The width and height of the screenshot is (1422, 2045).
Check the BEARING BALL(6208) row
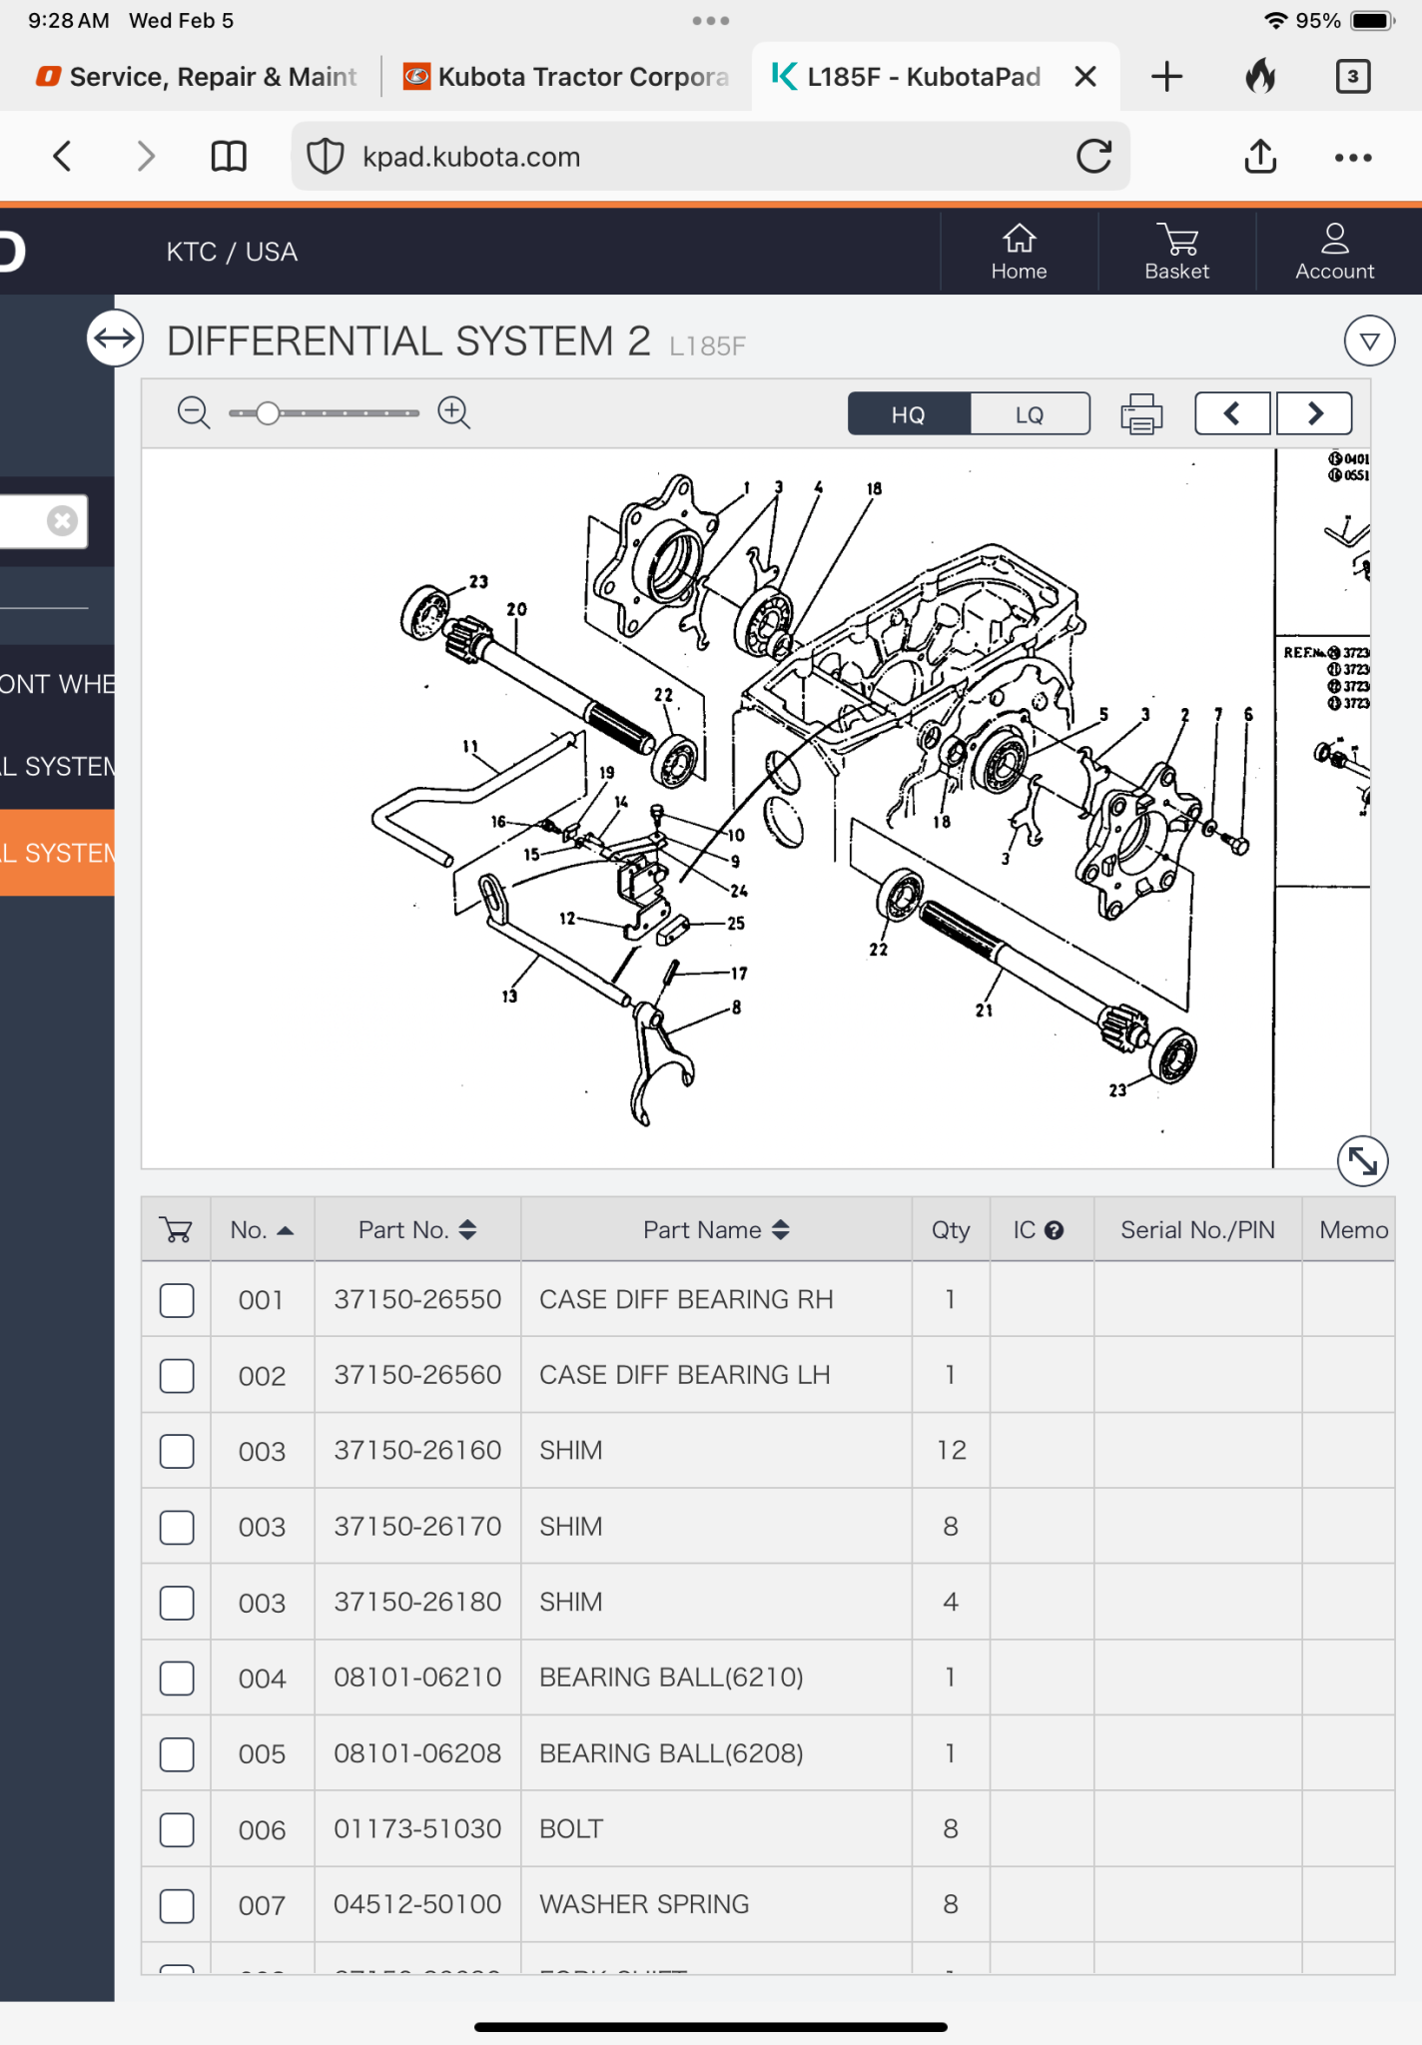coord(177,1754)
